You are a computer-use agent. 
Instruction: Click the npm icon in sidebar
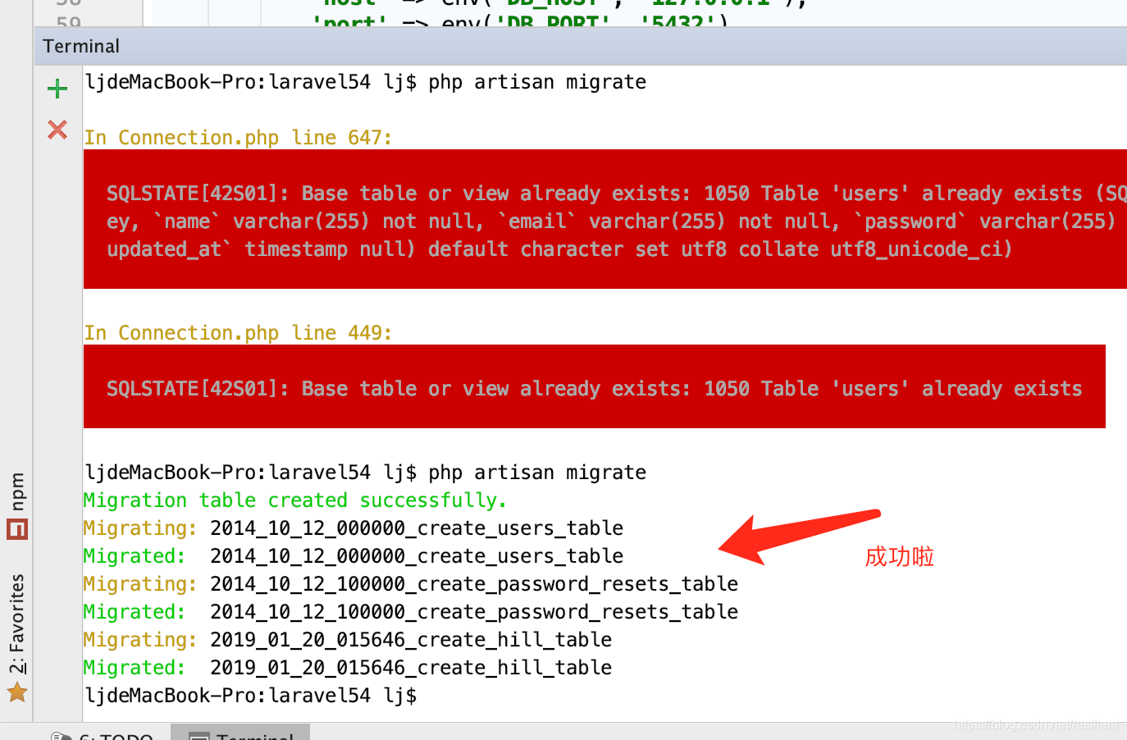(x=17, y=529)
